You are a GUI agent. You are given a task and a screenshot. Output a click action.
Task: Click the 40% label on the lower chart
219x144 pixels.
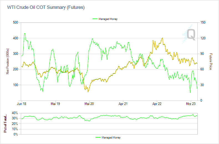(15, 113)
